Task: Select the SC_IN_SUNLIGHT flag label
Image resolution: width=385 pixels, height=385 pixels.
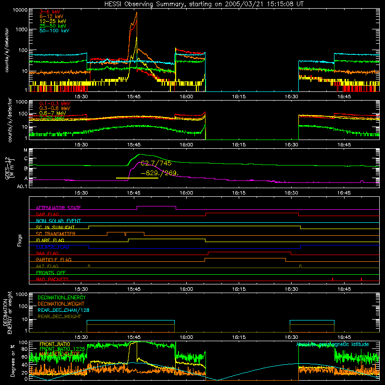Action: click(55, 227)
